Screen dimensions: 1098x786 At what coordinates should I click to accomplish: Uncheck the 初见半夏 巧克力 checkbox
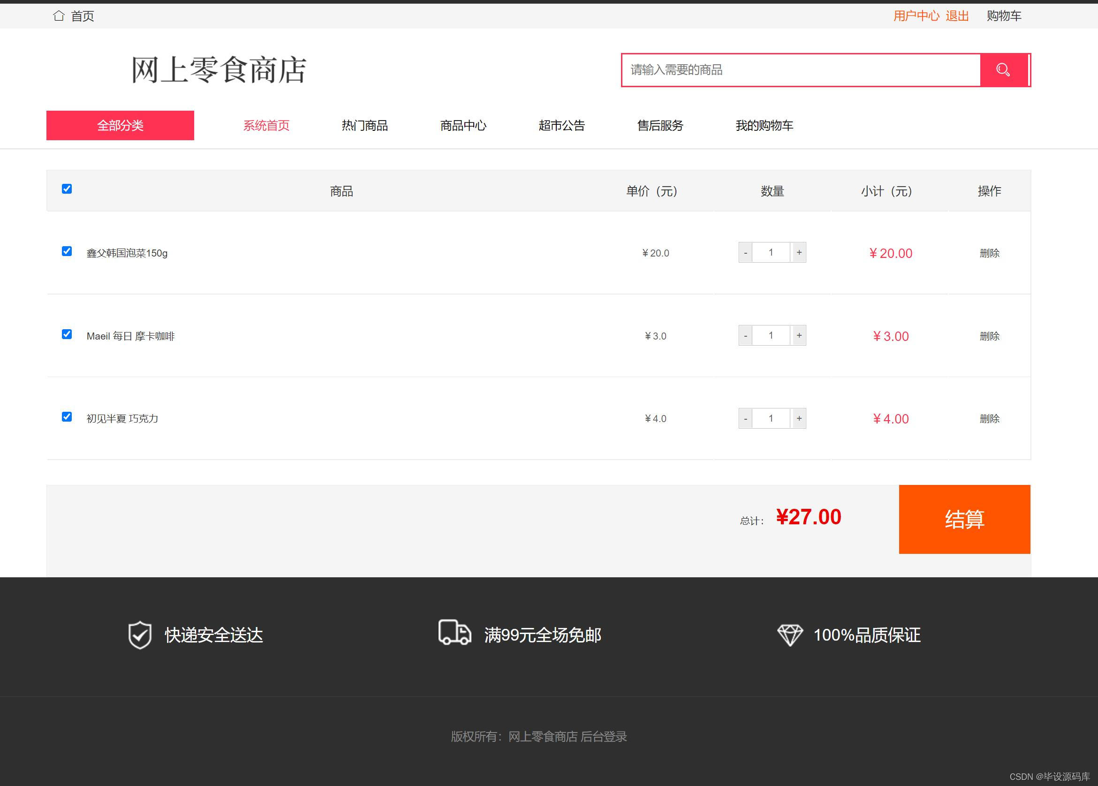point(67,417)
